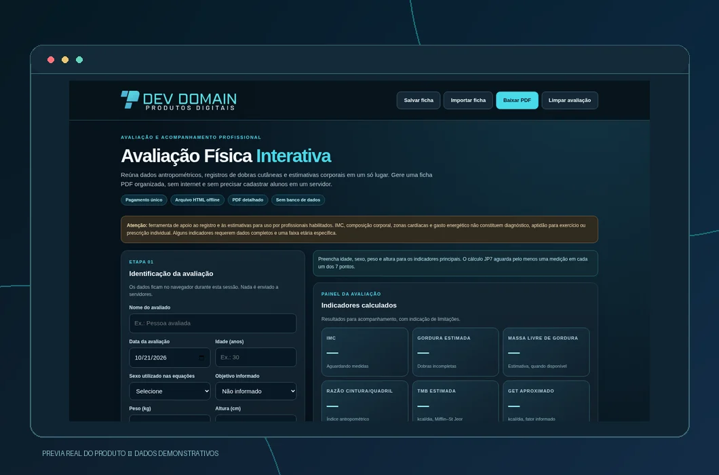Click the Sem banco de dados tag

[298, 200]
